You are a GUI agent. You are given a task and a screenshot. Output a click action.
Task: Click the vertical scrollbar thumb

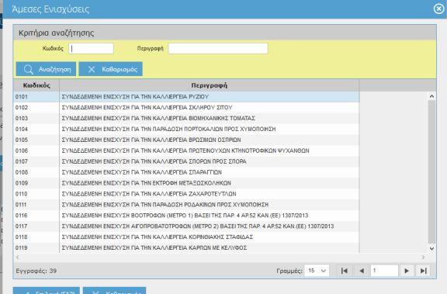coord(431,171)
